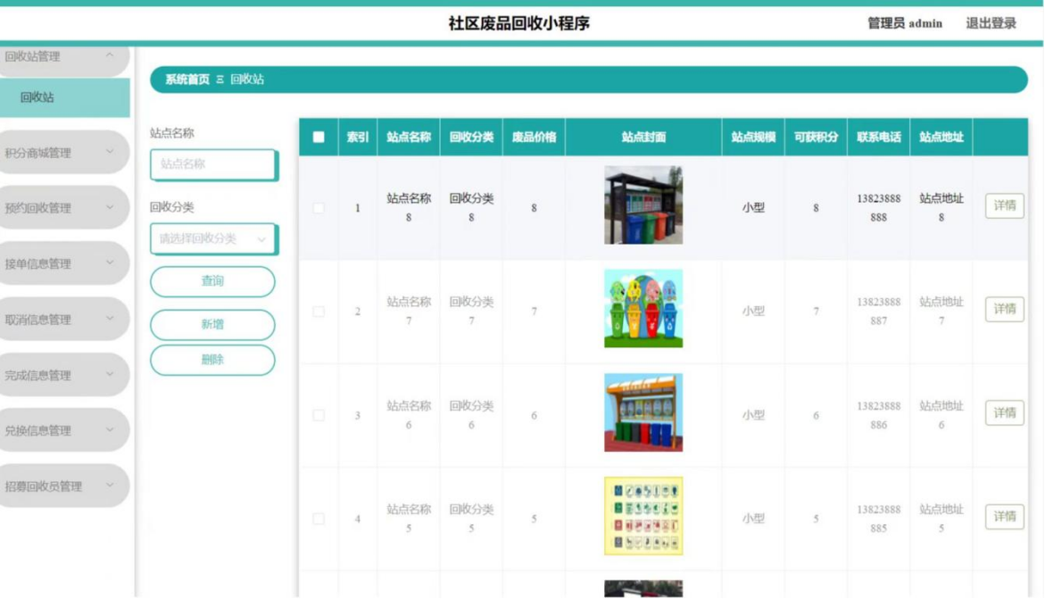The image size is (1045, 599).
Task: Click the 站点名称 column header
Action: (x=409, y=137)
